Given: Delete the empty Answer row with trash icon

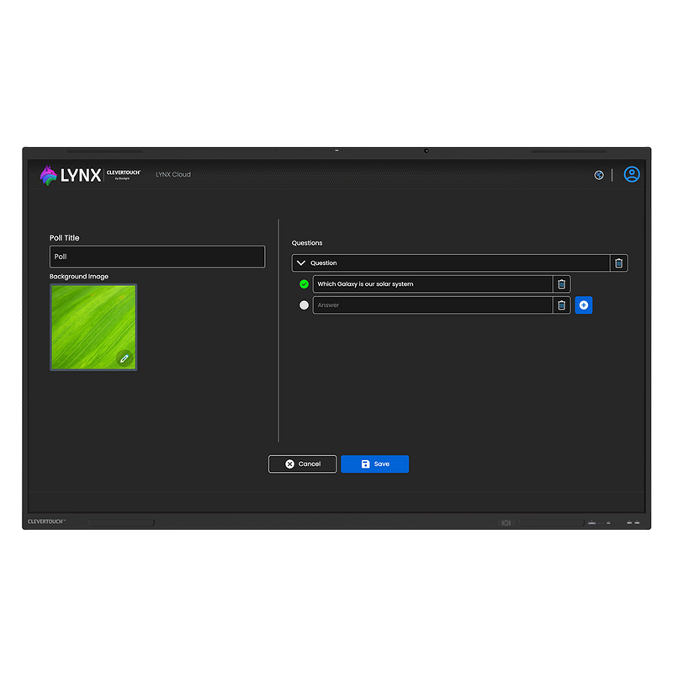Looking at the screenshot, I should pos(562,305).
